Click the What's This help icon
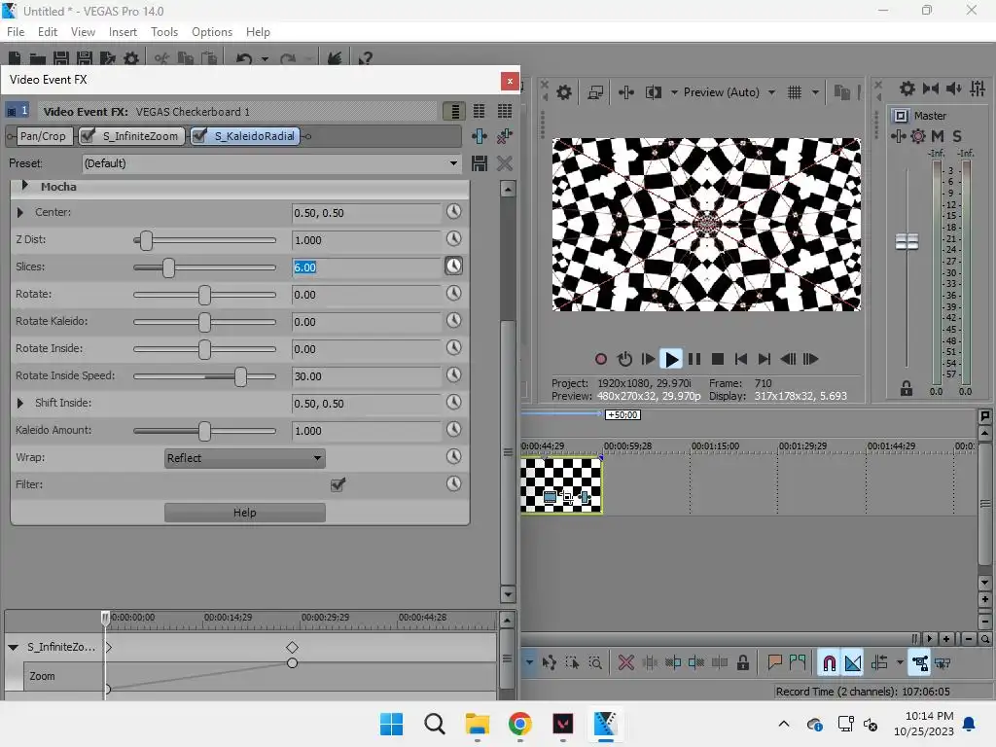This screenshot has width=996, height=747. pos(365,58)
